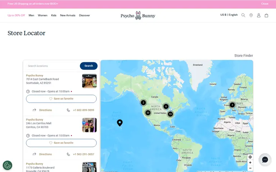276x172 pixels.
Task: Open the chat bubble widget
Action: 265,159
